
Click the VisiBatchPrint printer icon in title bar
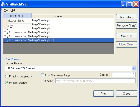coord(3,4)
